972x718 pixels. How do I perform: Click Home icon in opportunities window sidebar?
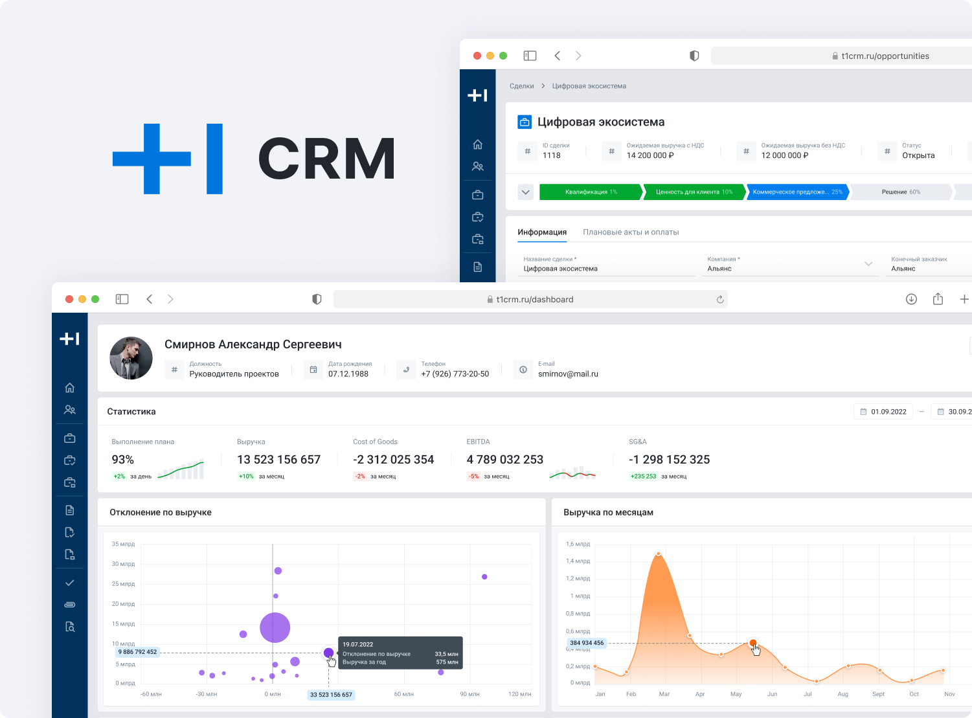click(x=478, y=144)
